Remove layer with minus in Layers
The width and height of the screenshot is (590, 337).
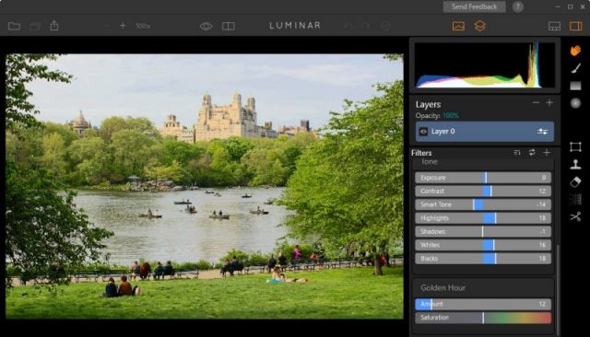536,102
